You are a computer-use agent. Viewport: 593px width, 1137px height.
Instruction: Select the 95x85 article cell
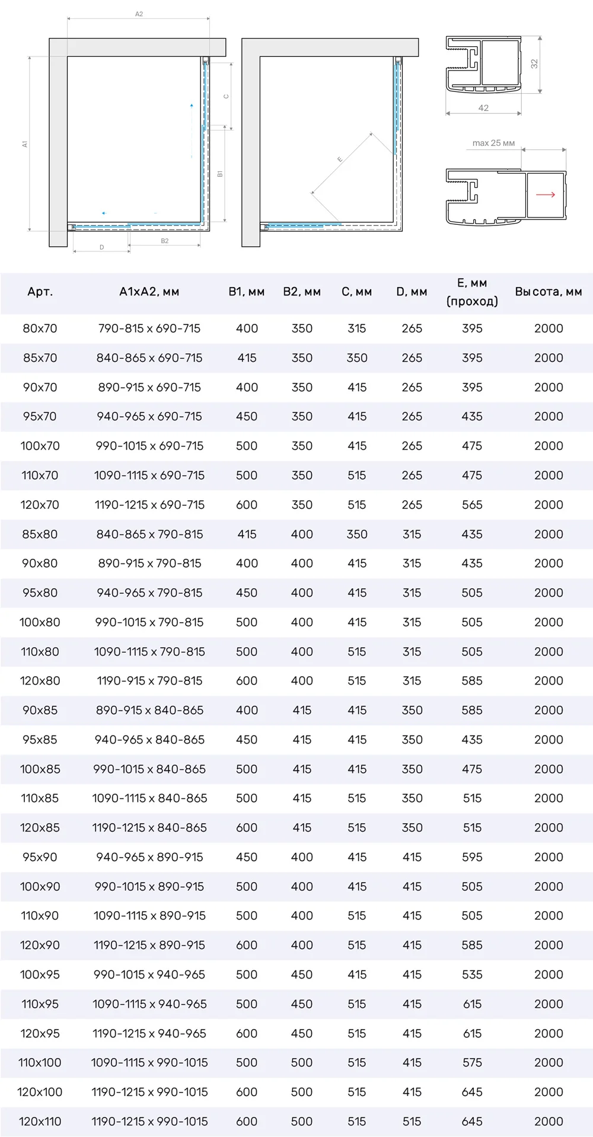point(40,740)
